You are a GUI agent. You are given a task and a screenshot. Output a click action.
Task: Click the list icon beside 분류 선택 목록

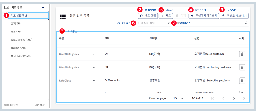click(63, 16)
